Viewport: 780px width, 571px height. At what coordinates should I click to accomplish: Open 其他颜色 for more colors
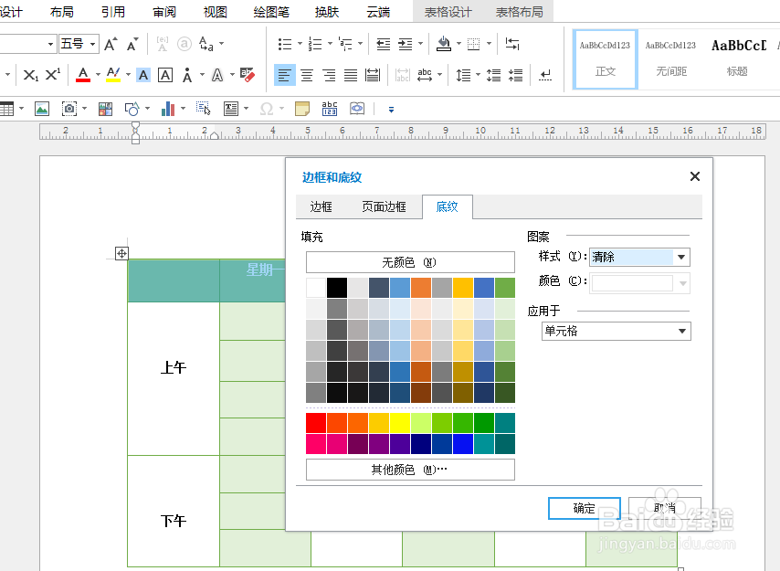(x=409, y=469)
